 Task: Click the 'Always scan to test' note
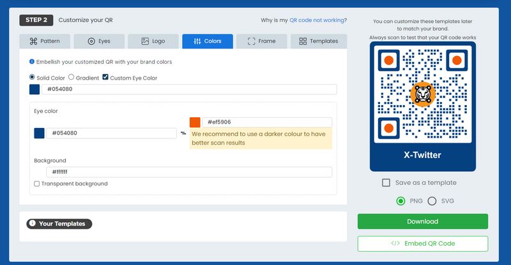coord(423,38)
